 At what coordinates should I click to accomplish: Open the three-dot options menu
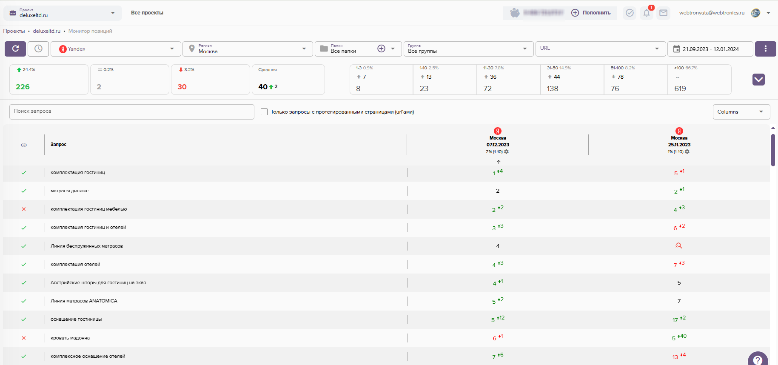pyautogui.click(x=765, y=49)
